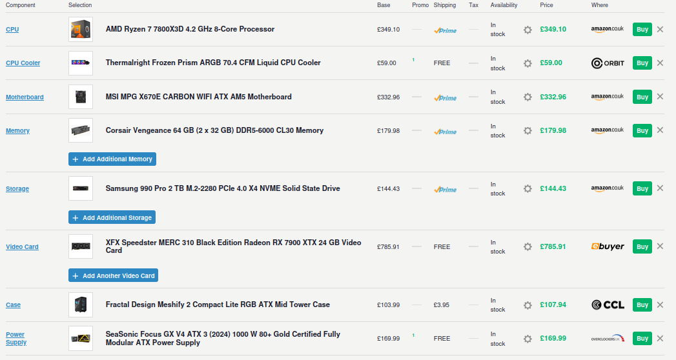Remove SeaSonic Focus power supply with X
Image resolution: width=676 pixels, height=360 pixels.
click(x=660, y=339)
